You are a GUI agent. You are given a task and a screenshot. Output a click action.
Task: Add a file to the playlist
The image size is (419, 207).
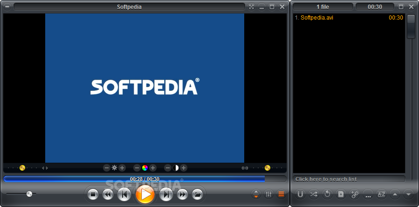[x=341, y=194]
